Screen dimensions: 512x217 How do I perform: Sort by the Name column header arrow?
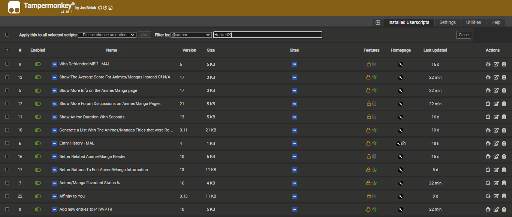120,50
